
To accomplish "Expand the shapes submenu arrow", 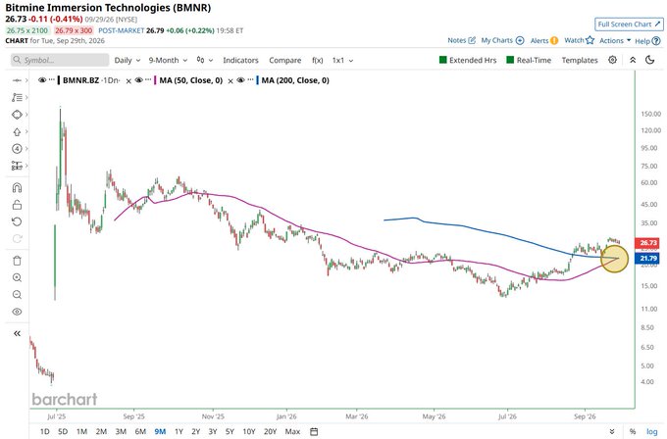I will [x=26, y=115].
